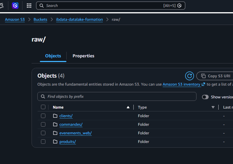This screenshot has height=164, width=233.
Task: Sort using the Type column arrow
Action: [213, 107]
